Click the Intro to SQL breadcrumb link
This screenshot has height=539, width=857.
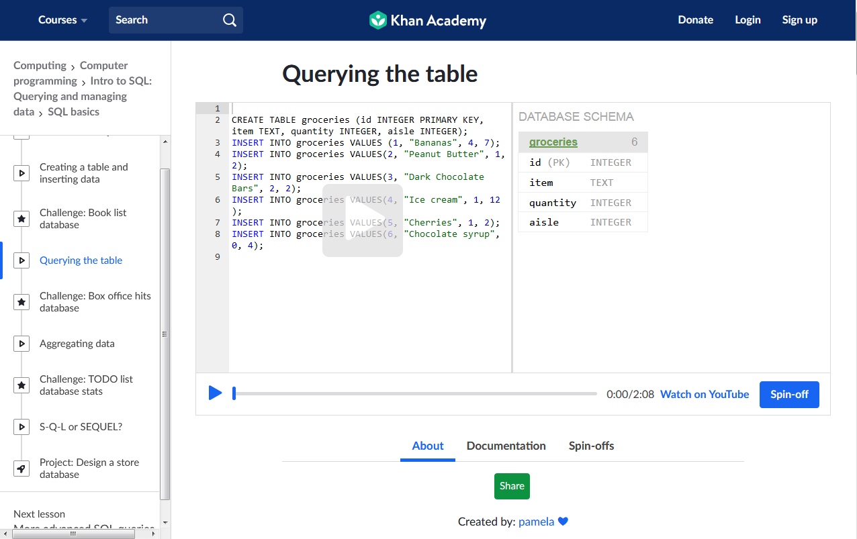point(83,96)
